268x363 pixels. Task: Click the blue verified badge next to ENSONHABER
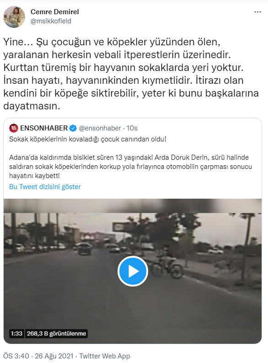pyautogui.click(x=73, y=128)
